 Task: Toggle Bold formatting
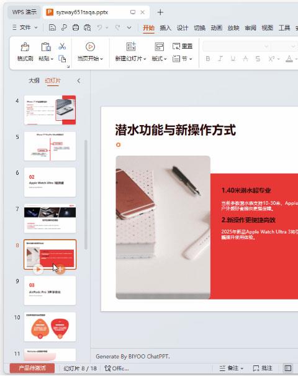(x=208, y=59)
